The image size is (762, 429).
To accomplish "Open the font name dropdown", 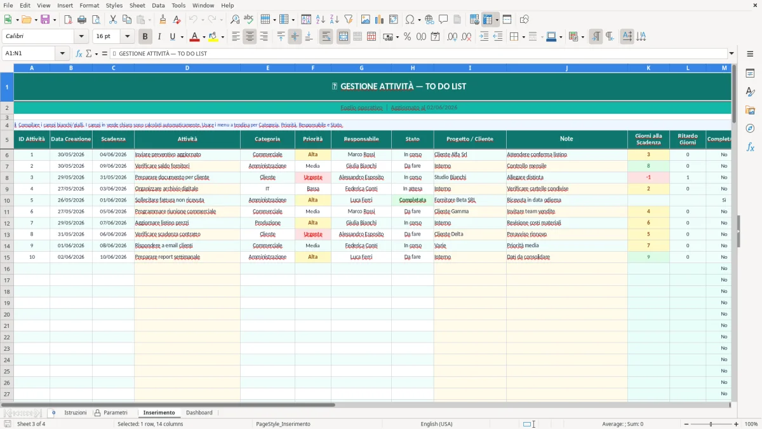I will pos(81,37).
